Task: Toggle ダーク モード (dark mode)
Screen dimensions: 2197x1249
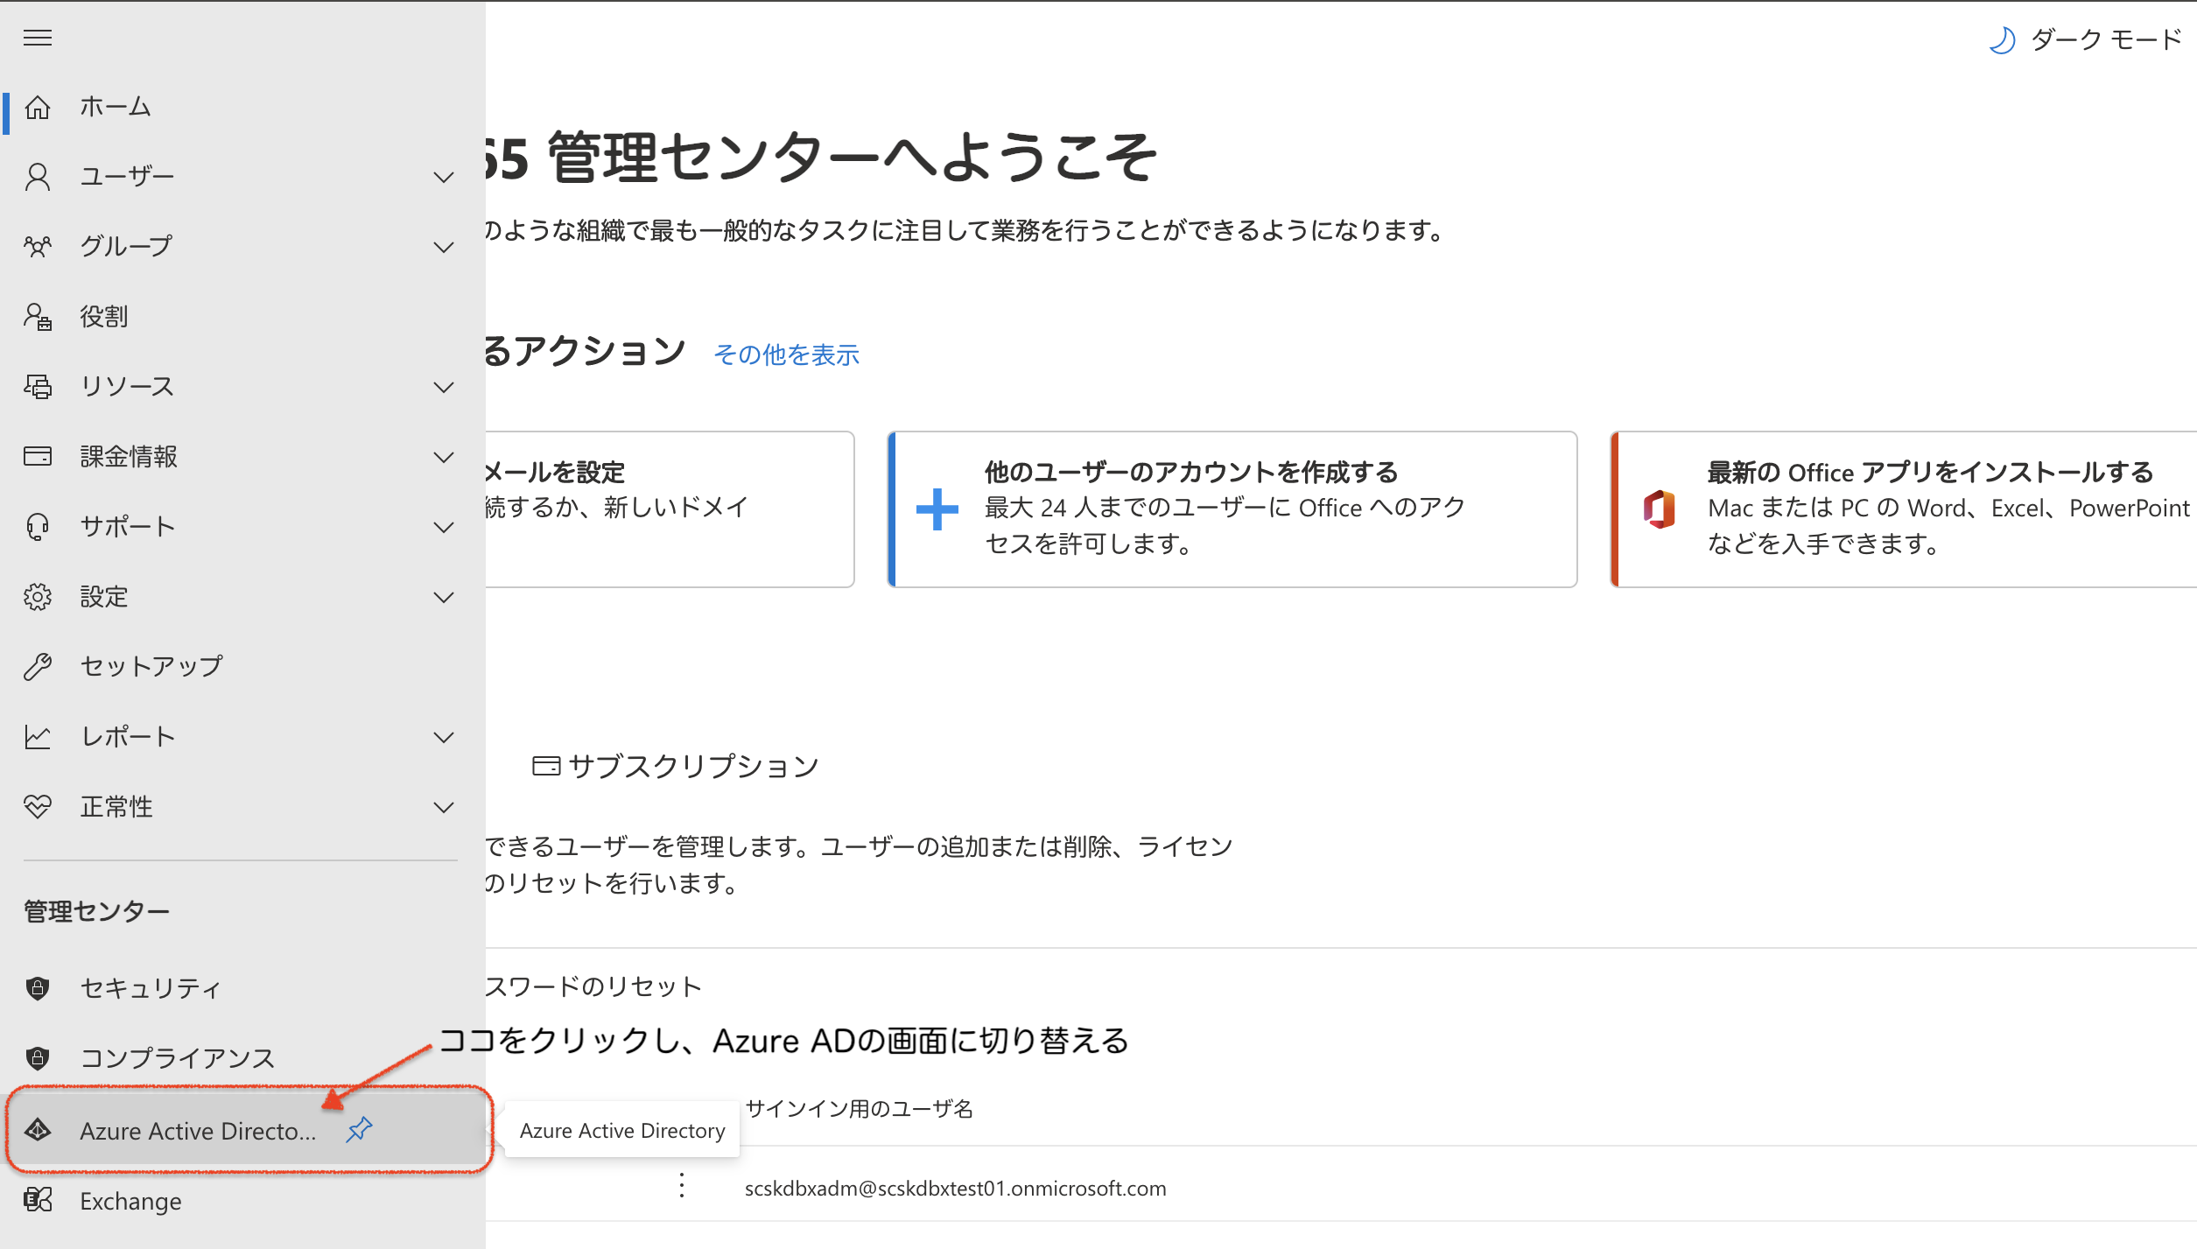Action: coord(2084,39)
